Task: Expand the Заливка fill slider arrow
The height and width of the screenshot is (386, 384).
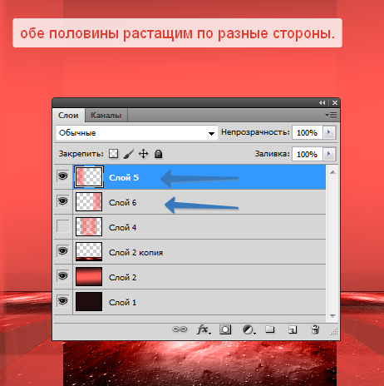Action: click(x=329, y=154)
